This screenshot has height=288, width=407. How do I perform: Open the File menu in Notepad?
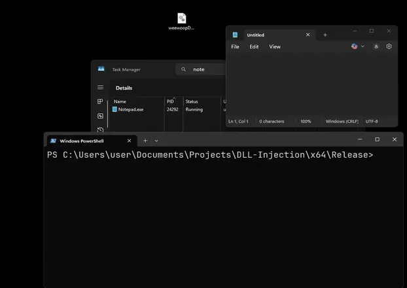[235, 47]
